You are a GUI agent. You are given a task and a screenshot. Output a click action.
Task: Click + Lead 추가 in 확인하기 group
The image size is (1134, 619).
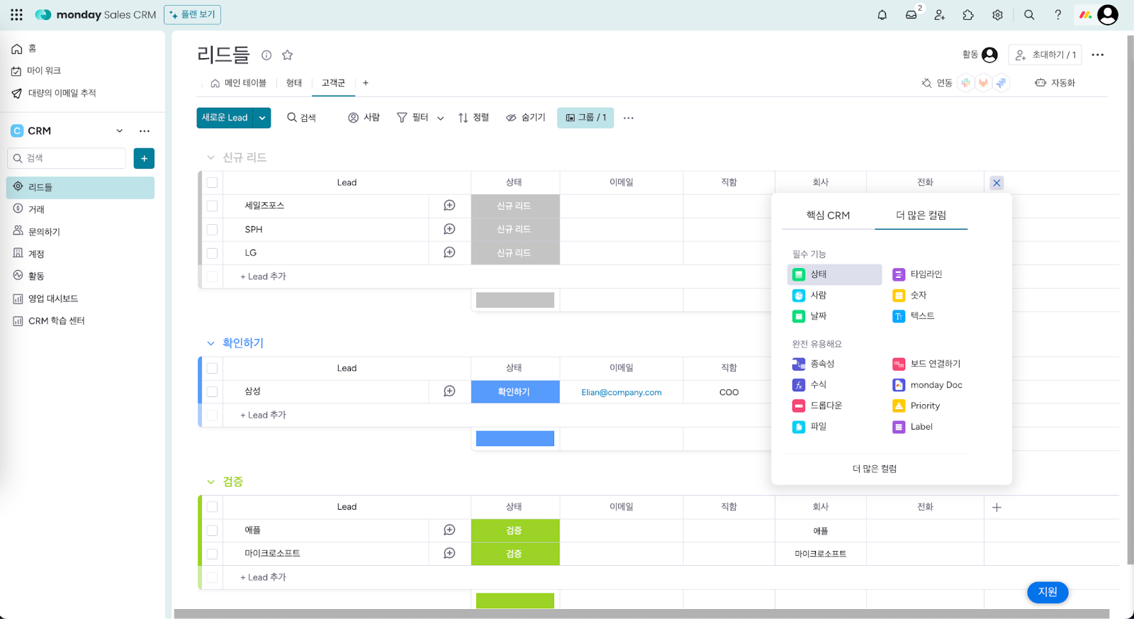coord(263,416)
